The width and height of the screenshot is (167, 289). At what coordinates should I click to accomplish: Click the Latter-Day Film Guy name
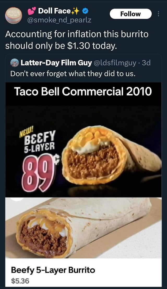pyautogui.click(x=56, y=63)
